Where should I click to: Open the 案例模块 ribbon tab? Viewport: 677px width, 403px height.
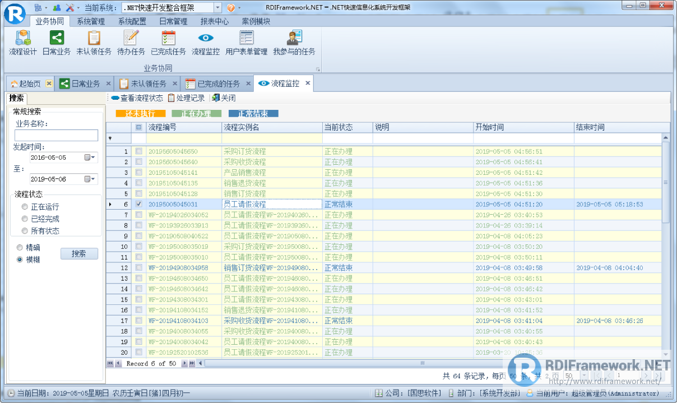coord(256,21)
